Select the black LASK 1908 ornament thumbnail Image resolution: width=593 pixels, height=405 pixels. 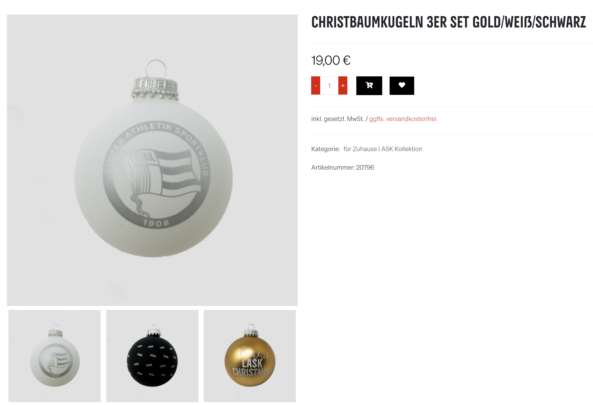[152, 356]
